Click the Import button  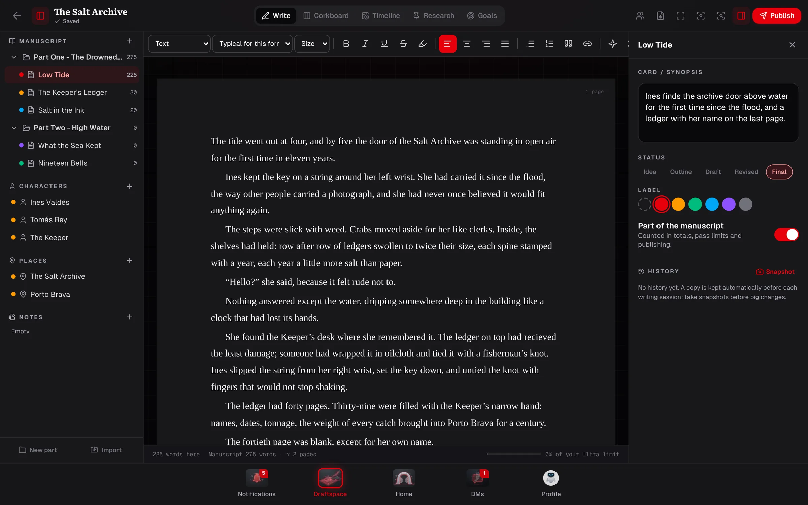tap(106, 450)
